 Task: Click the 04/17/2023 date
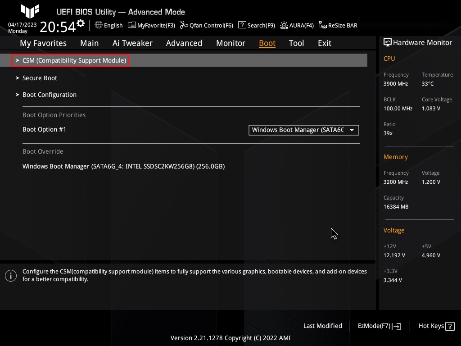point(23,25)
